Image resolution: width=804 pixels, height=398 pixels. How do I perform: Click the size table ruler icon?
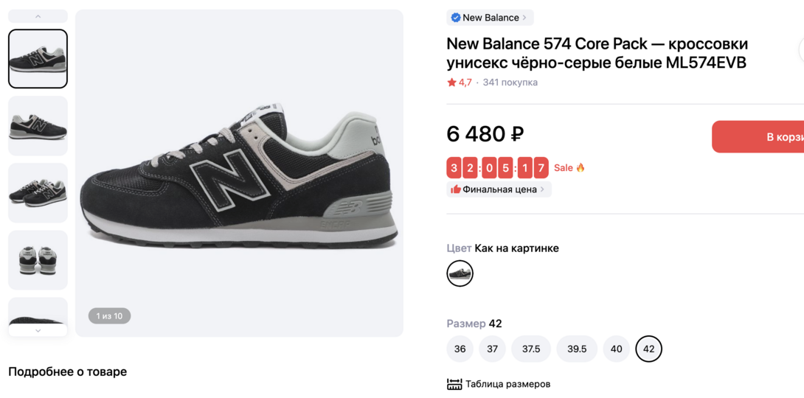[454, 384]
